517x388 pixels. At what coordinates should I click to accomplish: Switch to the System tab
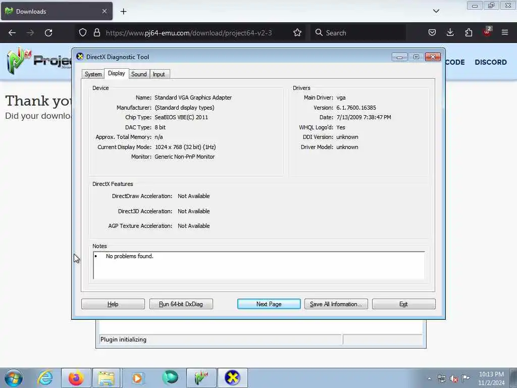click(93, 74)
